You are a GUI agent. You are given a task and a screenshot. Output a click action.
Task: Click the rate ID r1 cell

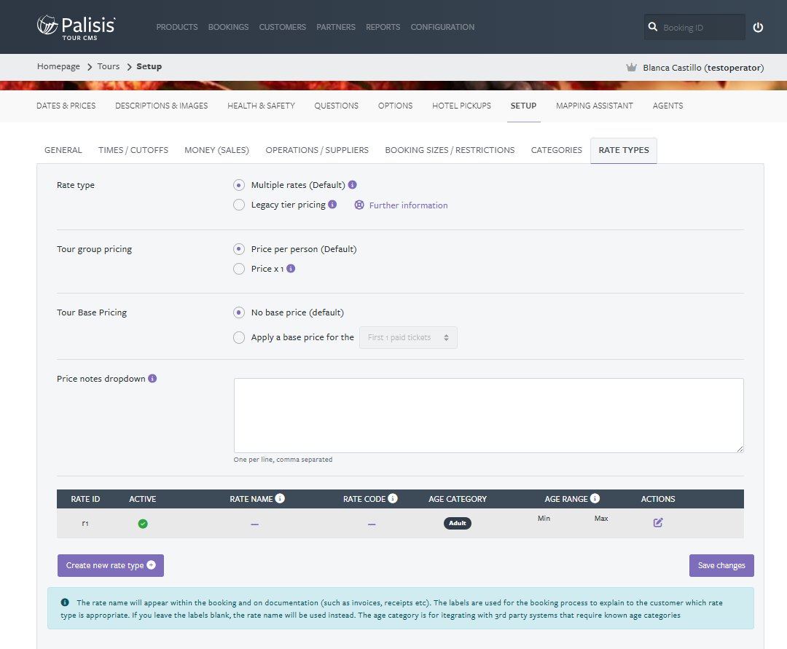coord(85,523)
